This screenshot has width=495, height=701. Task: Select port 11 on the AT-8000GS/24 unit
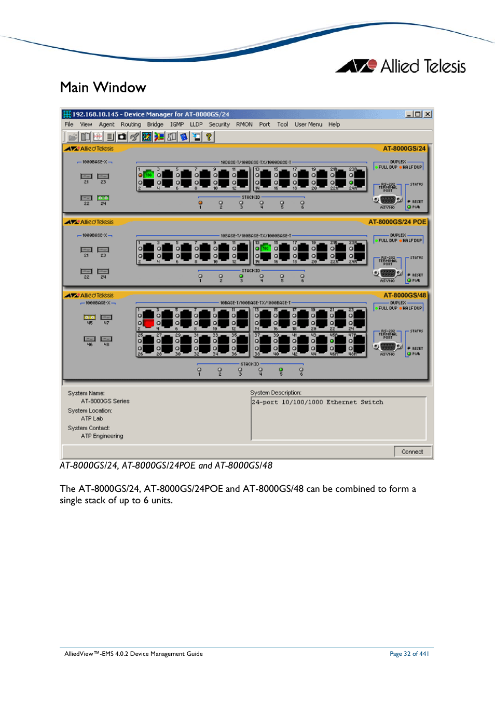coord(242,174)
